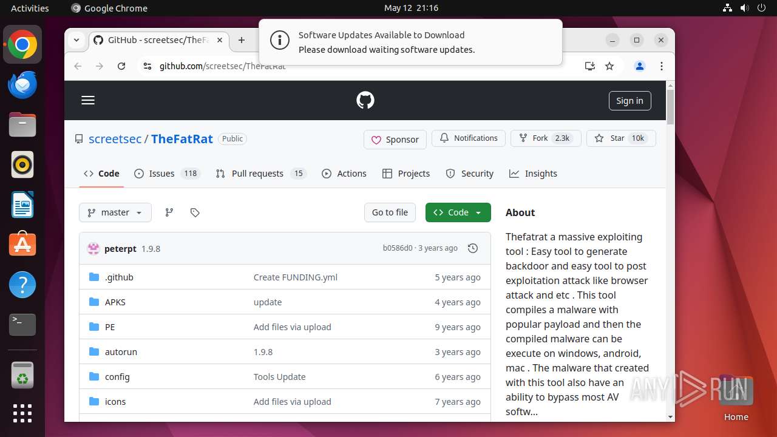This screenshot has height=437, width=777.
Task: Switch to the Insights tab
Action: pyautogui.click(x=533, y=174)
